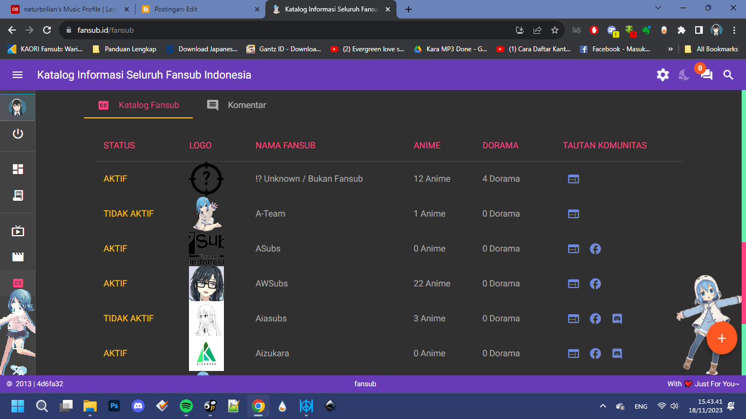Select the Katalog Fansub tab

(x=139, y=105)
